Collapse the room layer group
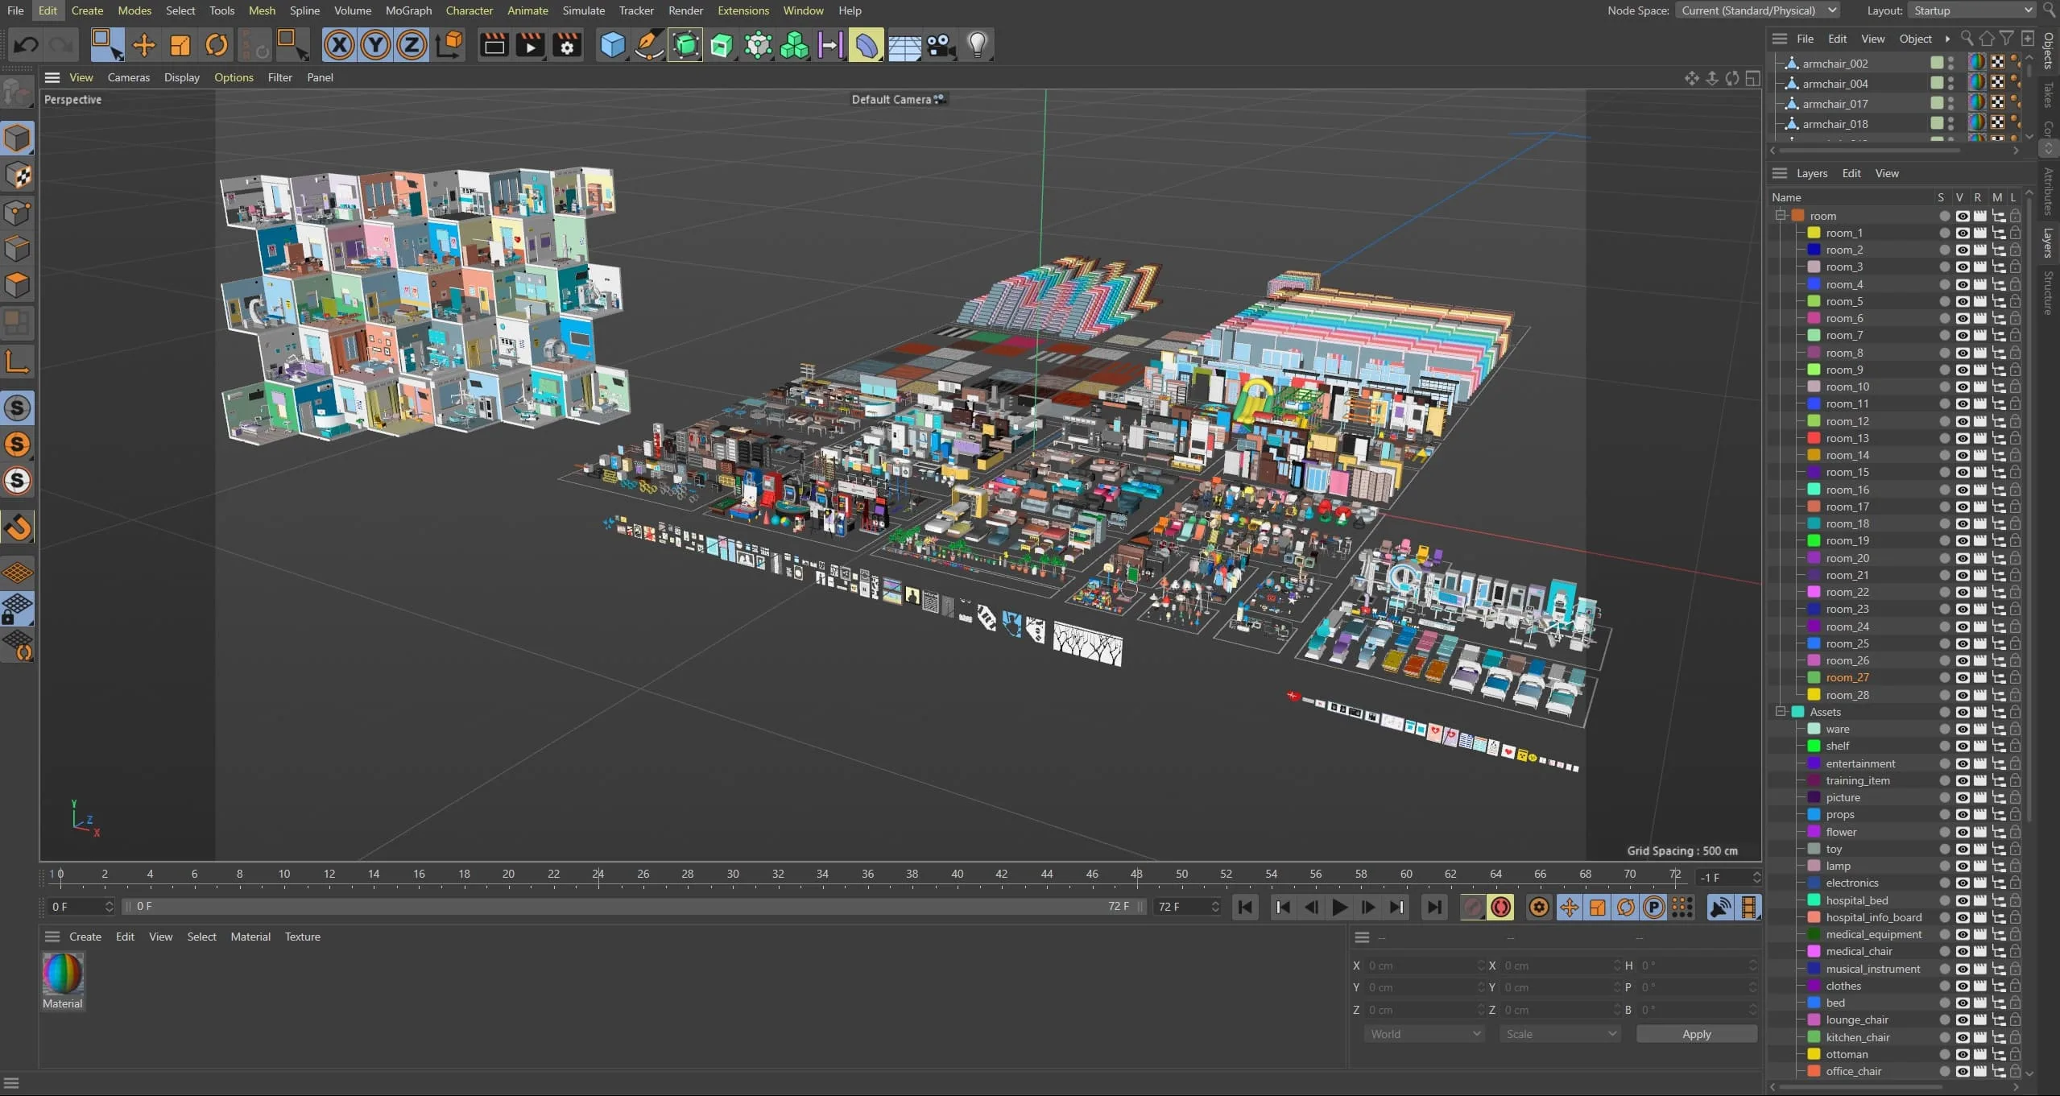 [x=1781, y=215]
